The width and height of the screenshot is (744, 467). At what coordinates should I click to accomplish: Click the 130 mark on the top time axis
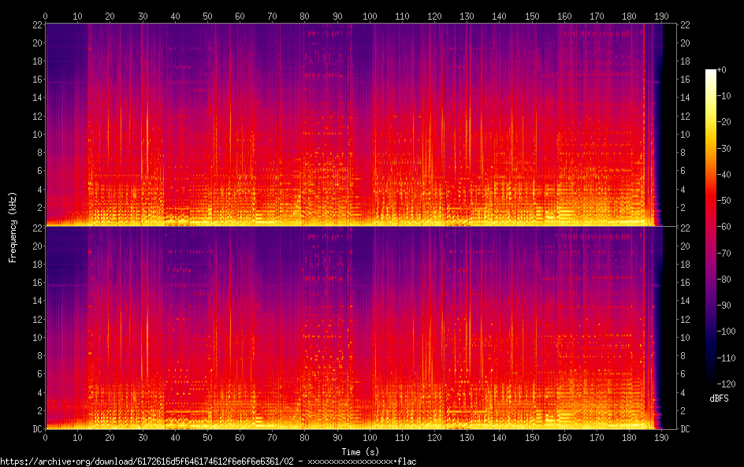pos(467,16)
